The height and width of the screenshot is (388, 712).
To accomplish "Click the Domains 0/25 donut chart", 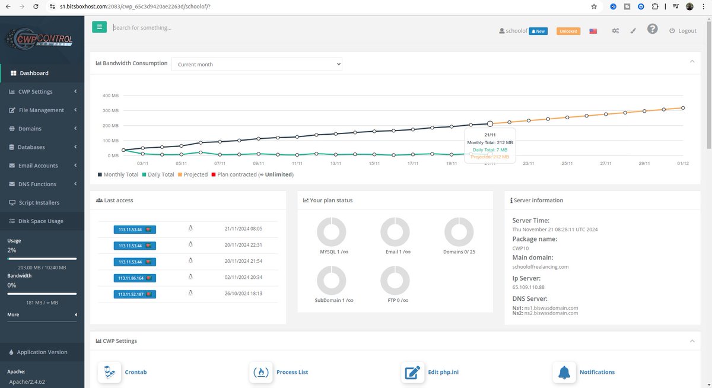I will (459, 231).
